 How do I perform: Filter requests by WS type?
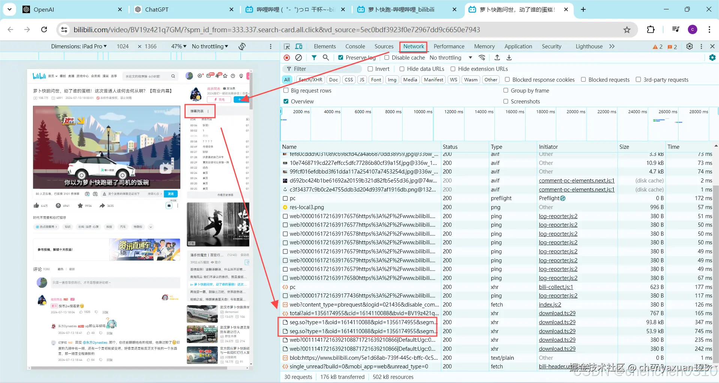point(454,79)
